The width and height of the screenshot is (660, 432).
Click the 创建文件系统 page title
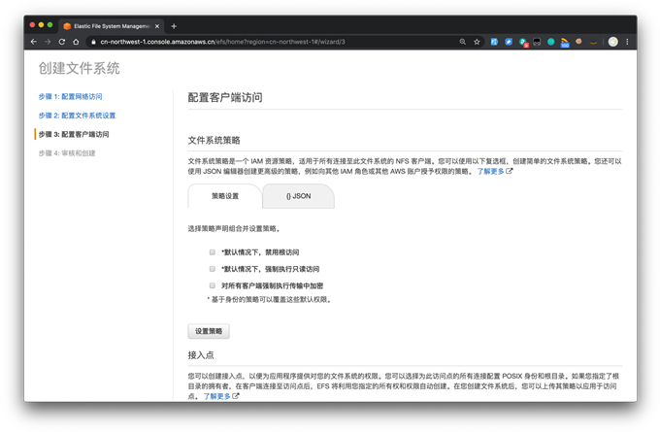point(80,68)
